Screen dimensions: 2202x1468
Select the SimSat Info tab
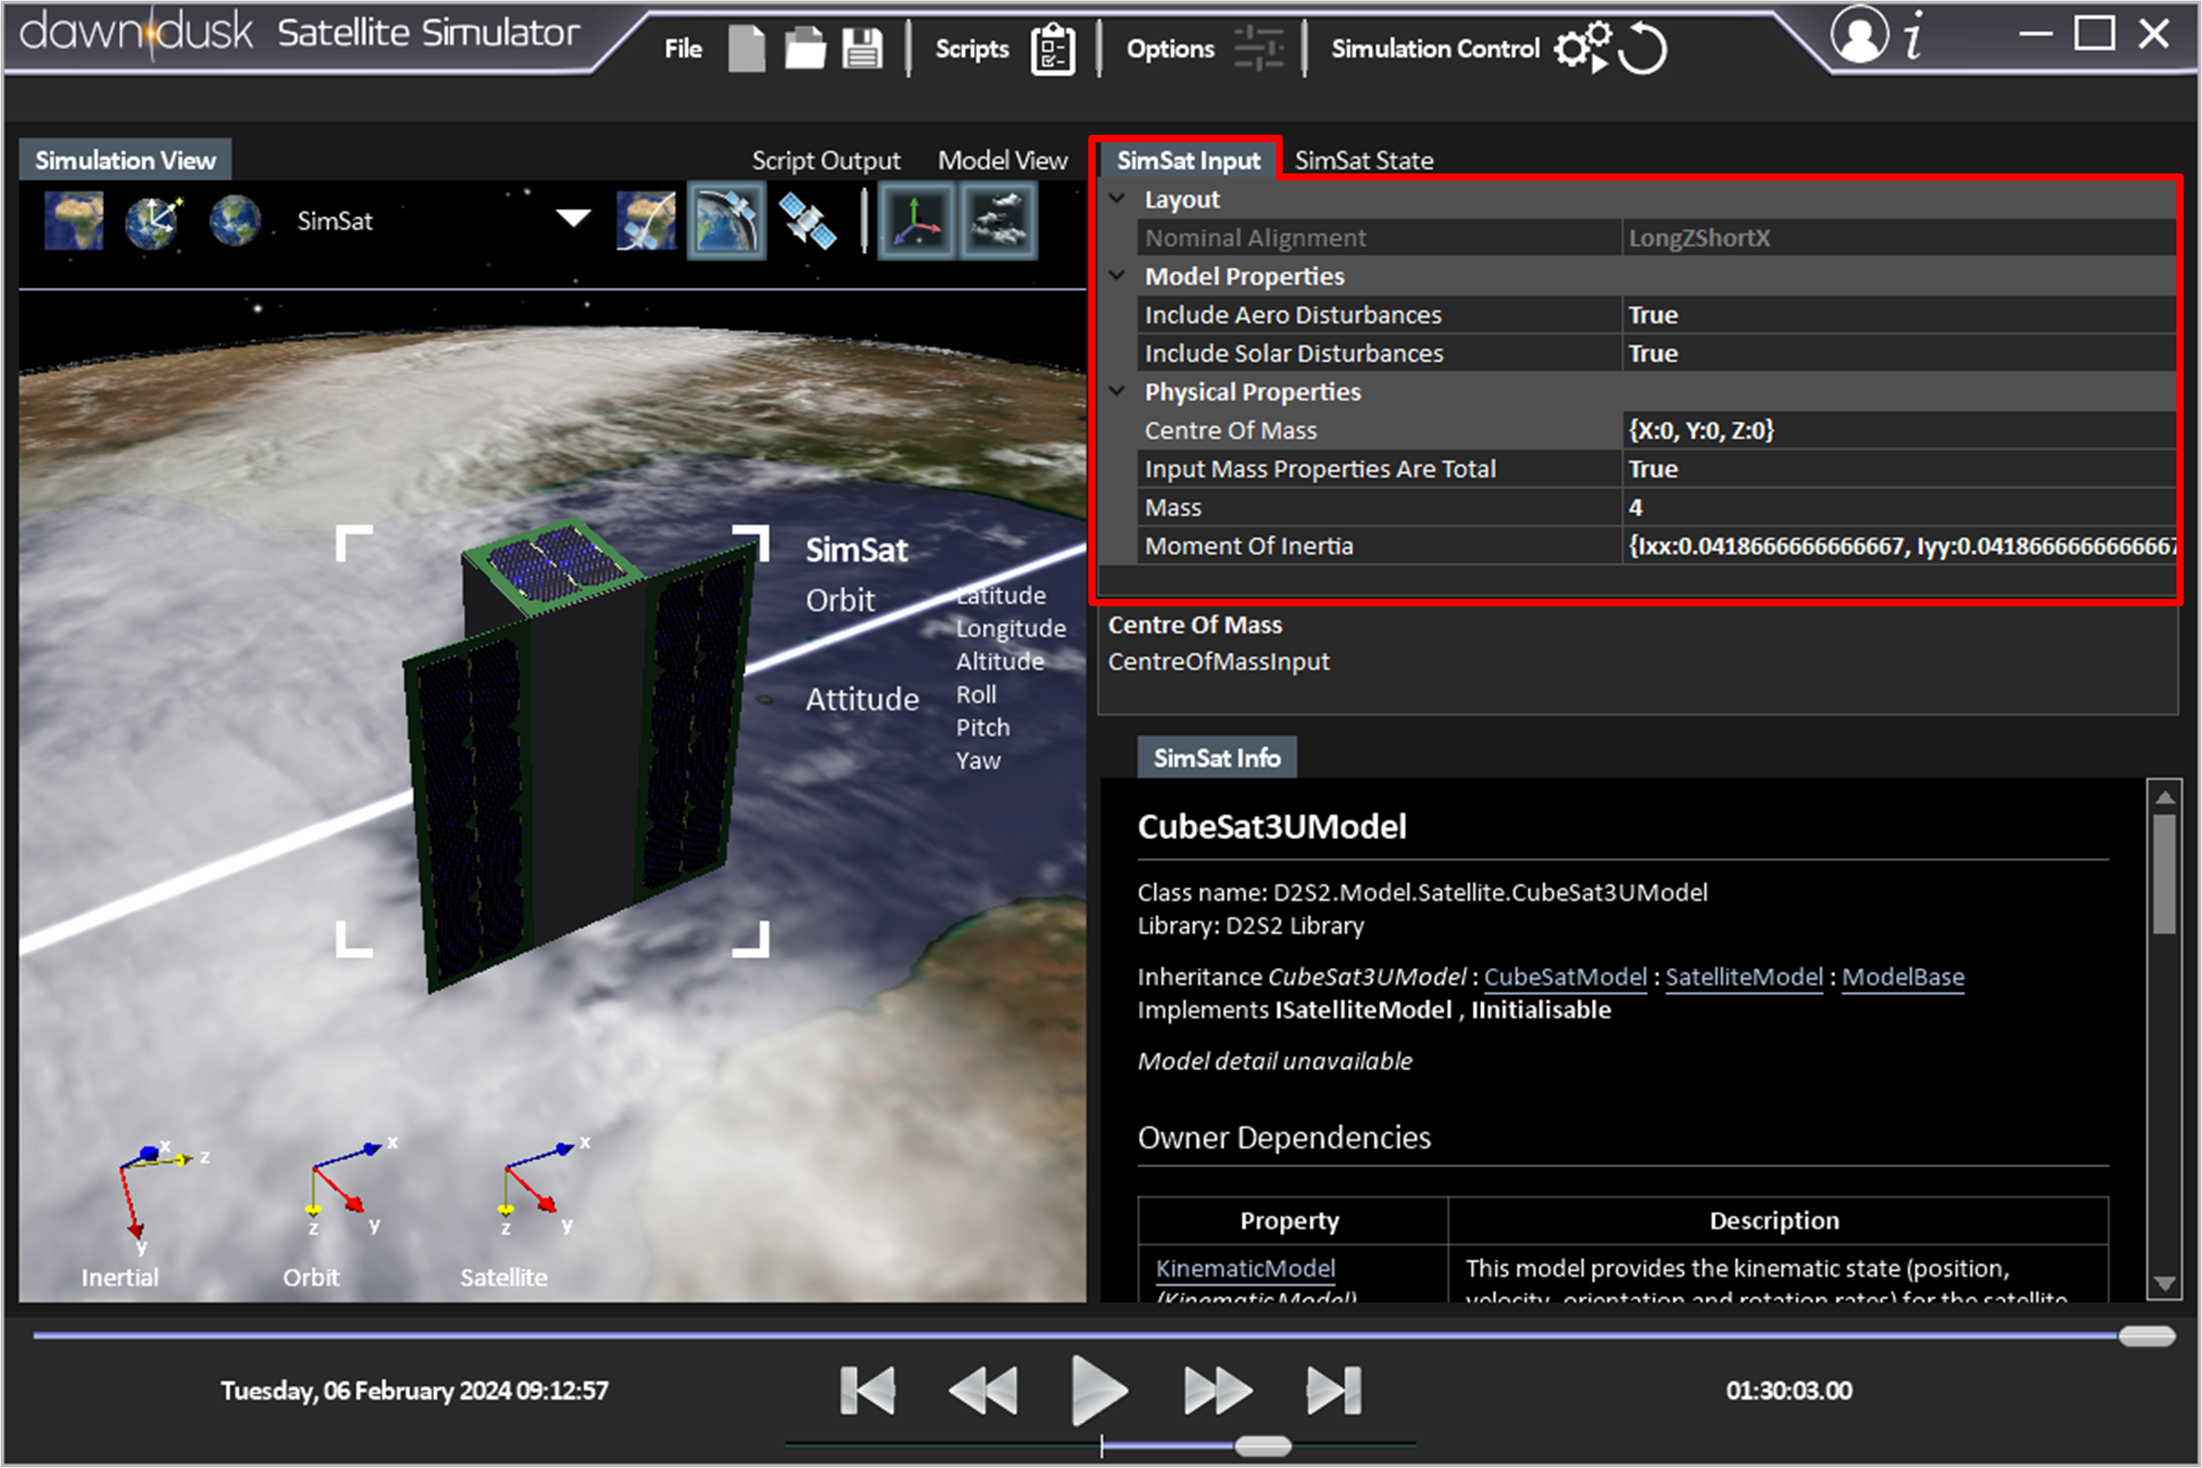(x=1216, y=757)
